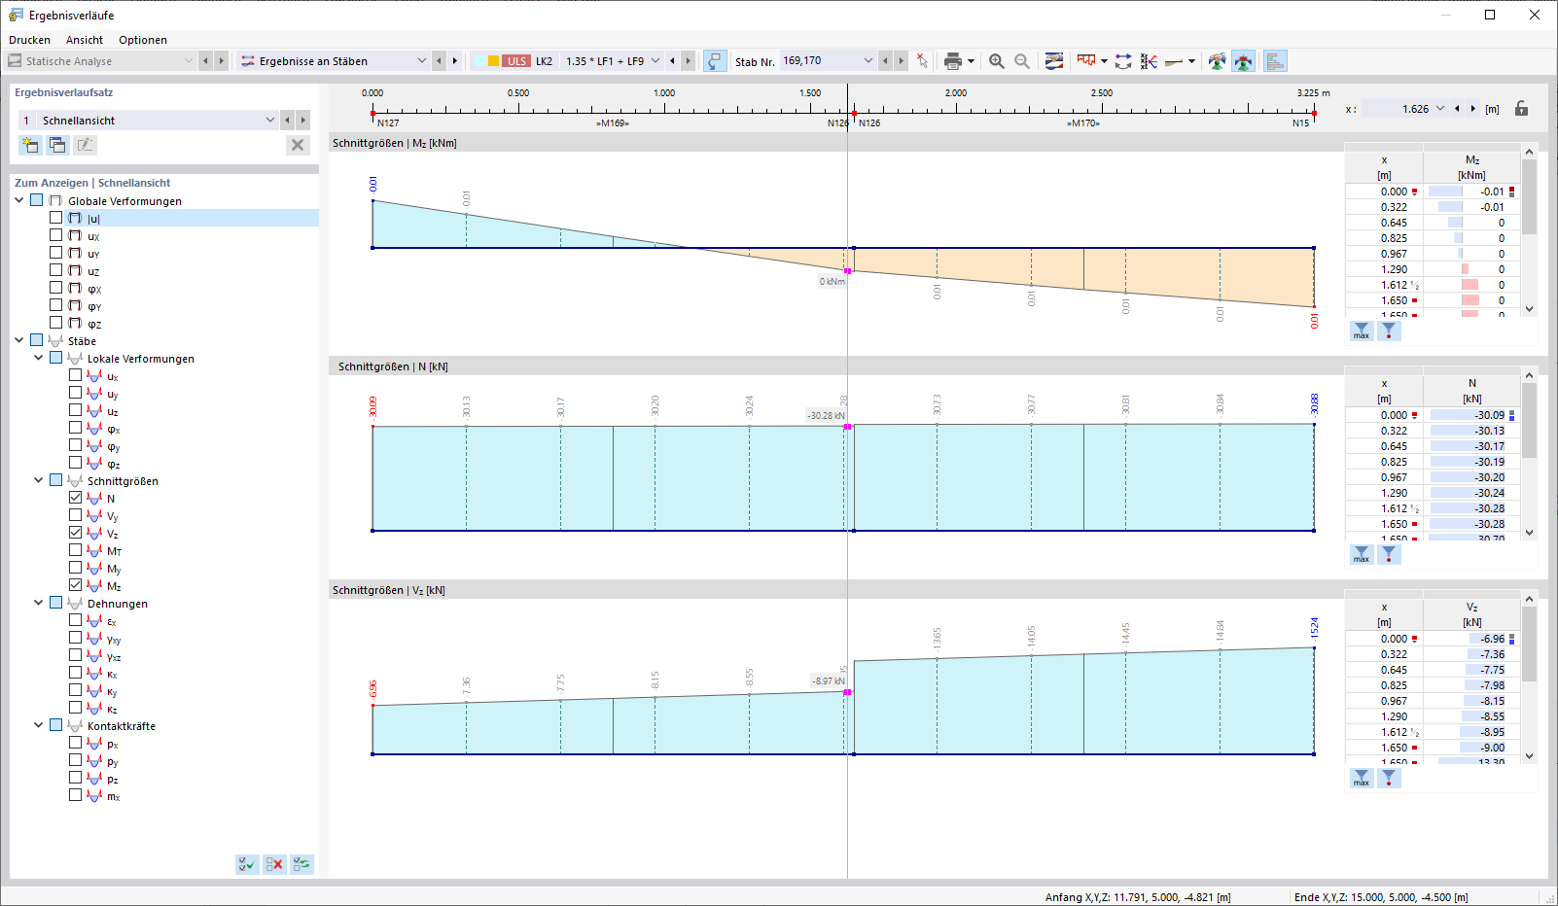Collapse the Stäbe tree node
Screen dimensions: 1558x906
click(x=19, y=340)
